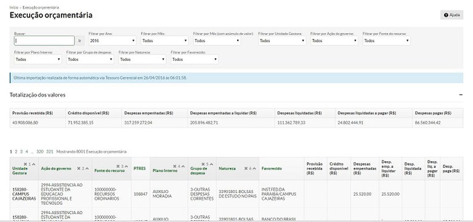Viewport: 473px width, 222px height.
Task: Go to last results page 321
Action: coord(50,151)
